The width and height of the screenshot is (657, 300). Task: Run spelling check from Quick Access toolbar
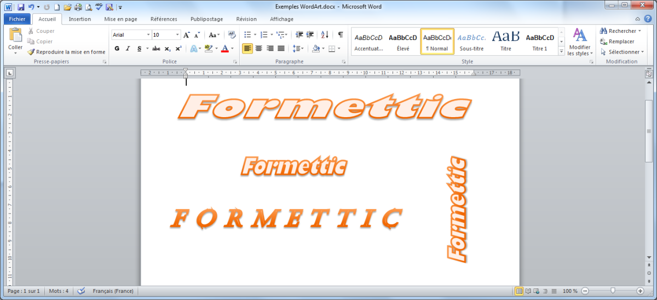99,7
